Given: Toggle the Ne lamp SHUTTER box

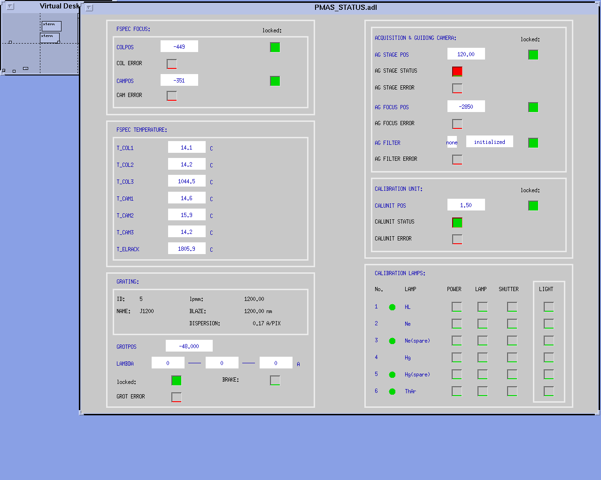Looking at the screenshot, I should 512,324.
